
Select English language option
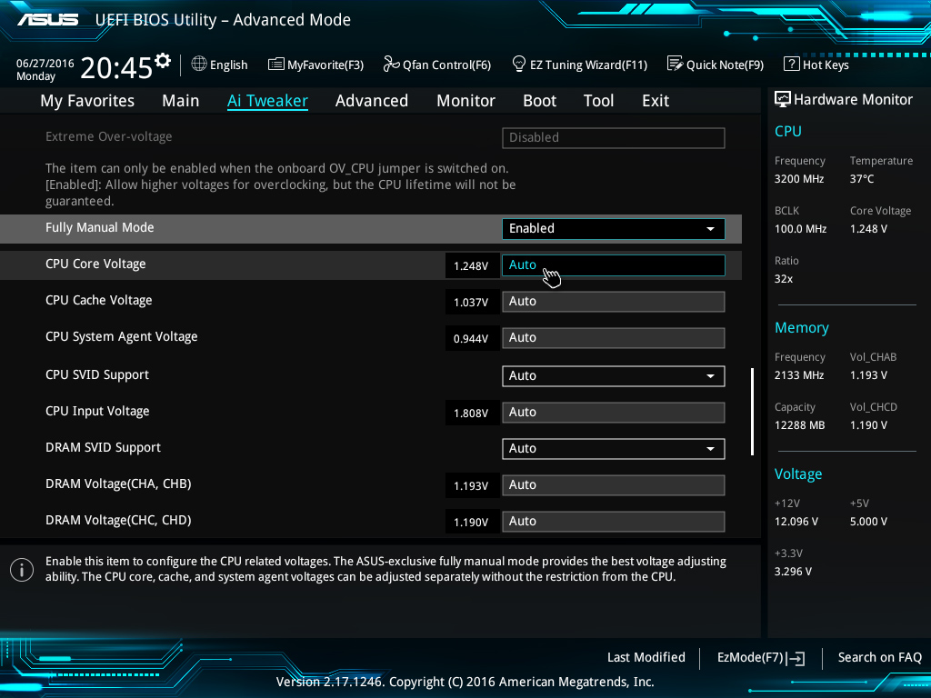[x=228, y=65]
